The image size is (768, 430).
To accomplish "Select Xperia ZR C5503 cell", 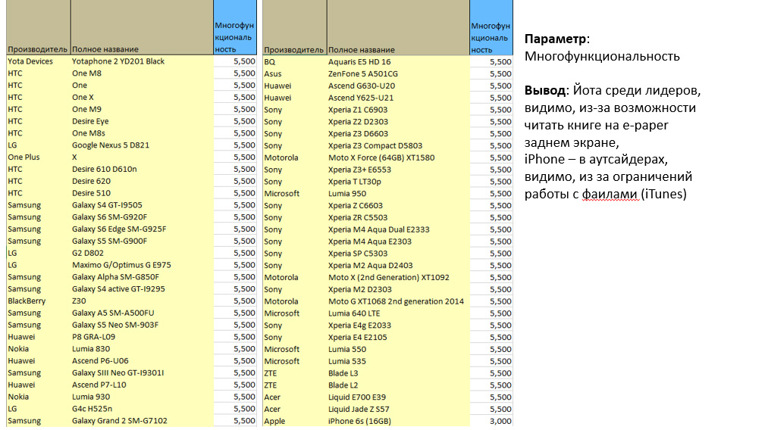I will coord(398,218).
